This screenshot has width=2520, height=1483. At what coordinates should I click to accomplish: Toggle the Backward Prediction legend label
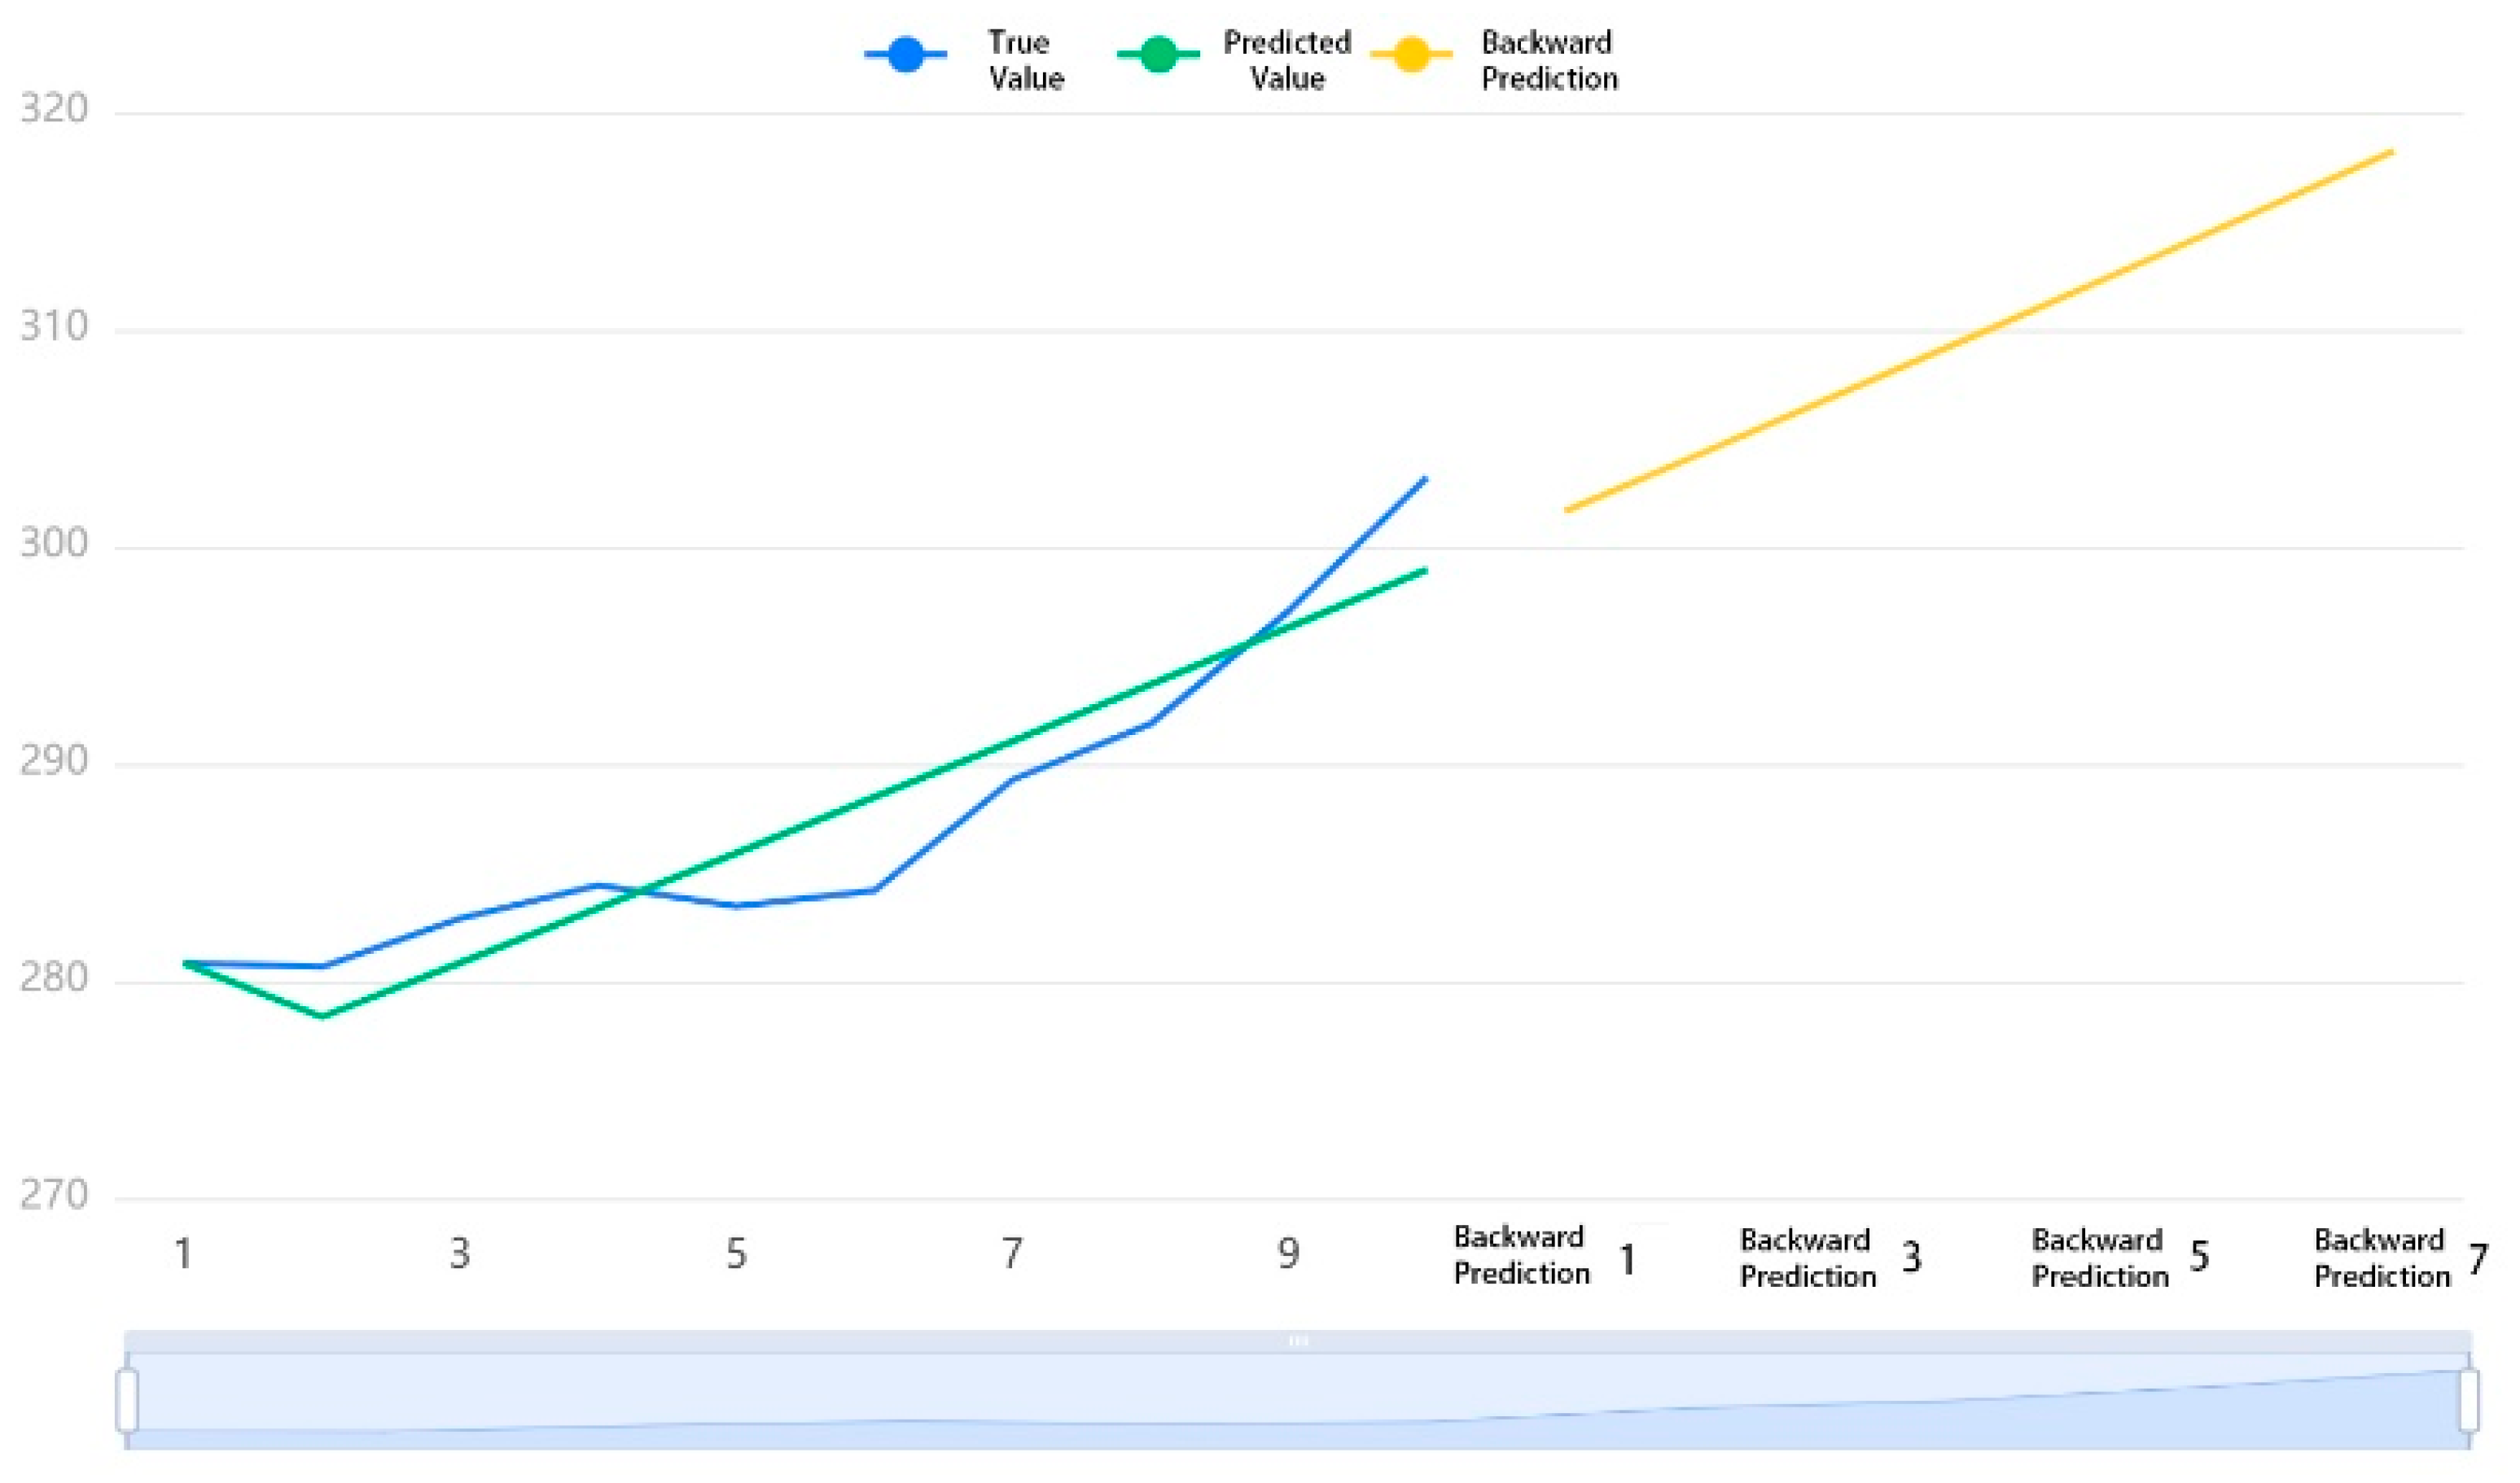coord(1549,60)
